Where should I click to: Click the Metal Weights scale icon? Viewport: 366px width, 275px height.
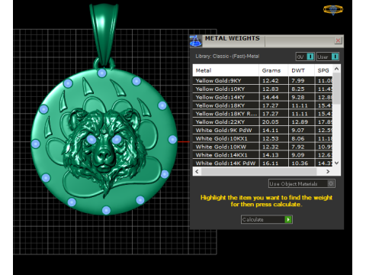coord(196,41)
